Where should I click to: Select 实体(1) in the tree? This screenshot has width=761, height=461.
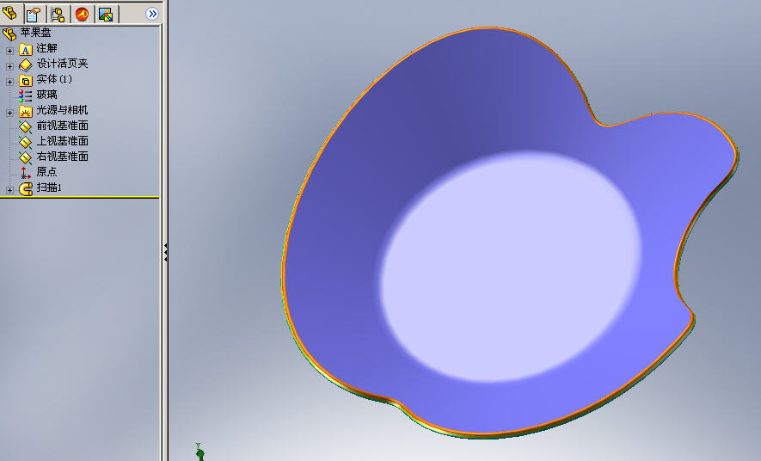point(54,78)
